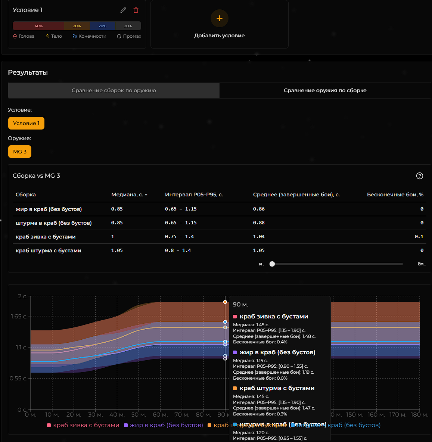Toggle the Условие 1 condition chip
The width and height of the screenshot is (432, 442).
click(26, 123)
